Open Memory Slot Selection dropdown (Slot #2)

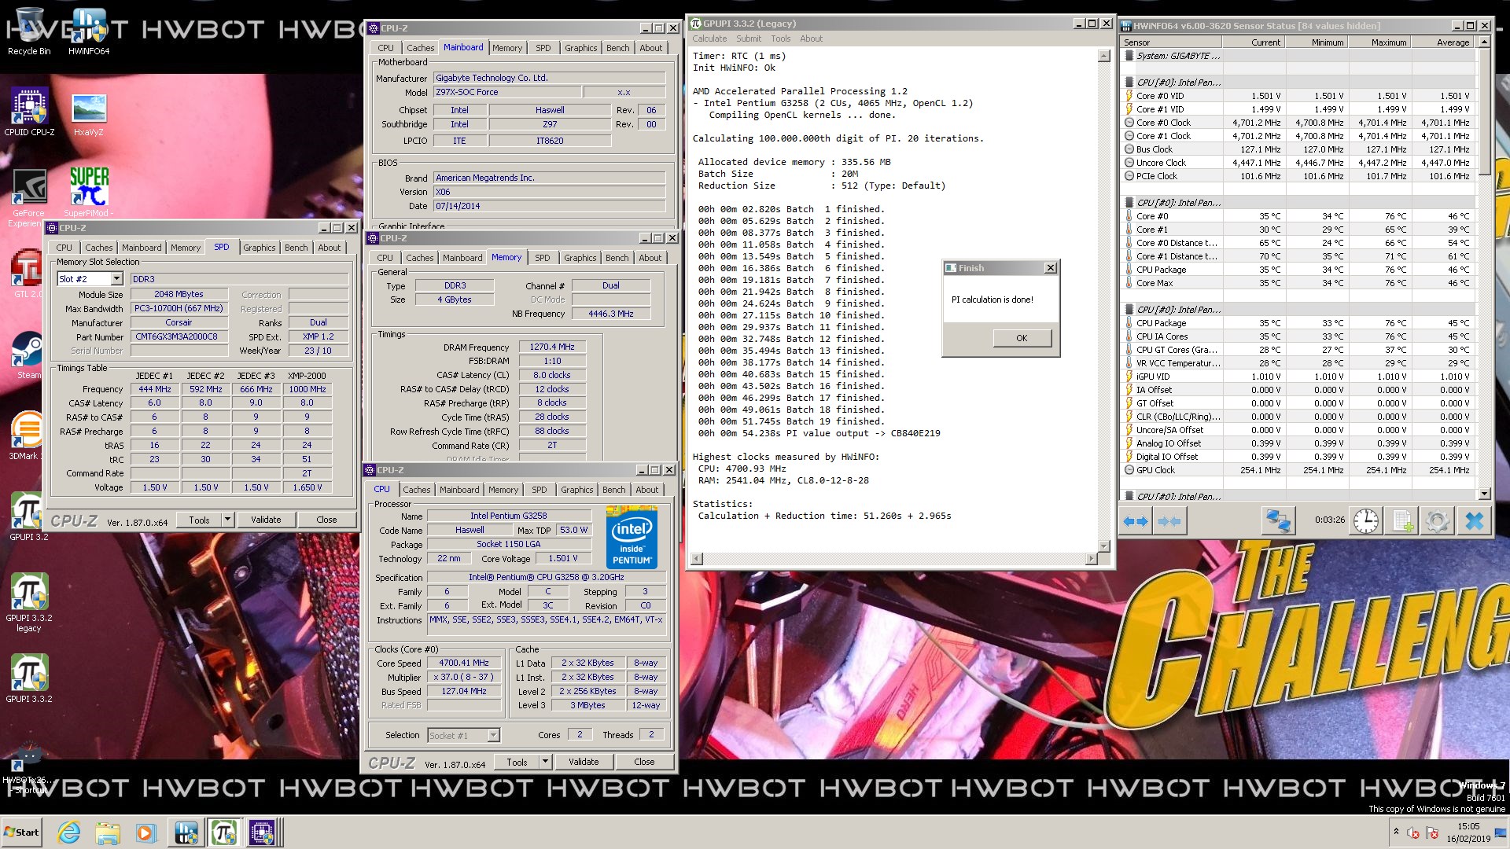pyautogui.click(x=117, y=279)
